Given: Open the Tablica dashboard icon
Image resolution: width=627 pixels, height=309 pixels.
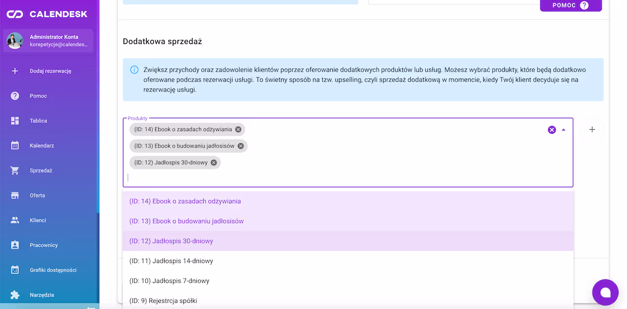Looking at the screenshot, I should [x=15, y=121].
